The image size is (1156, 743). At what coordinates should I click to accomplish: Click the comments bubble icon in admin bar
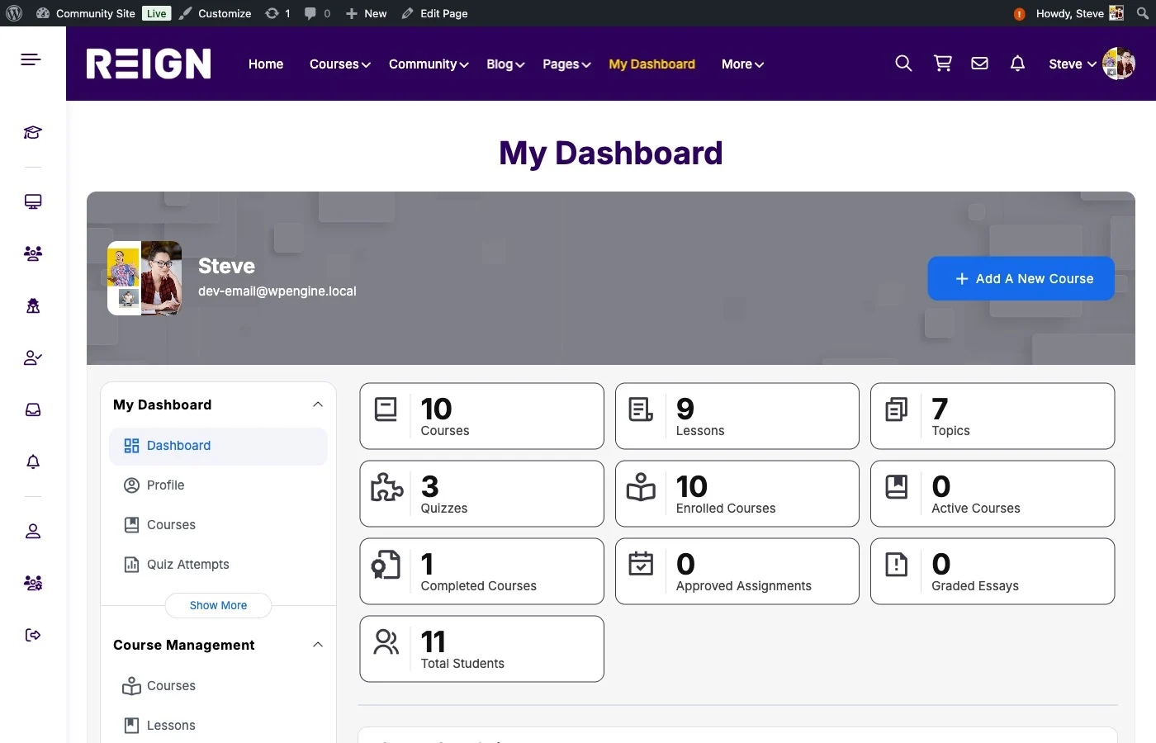pos(310,13)
